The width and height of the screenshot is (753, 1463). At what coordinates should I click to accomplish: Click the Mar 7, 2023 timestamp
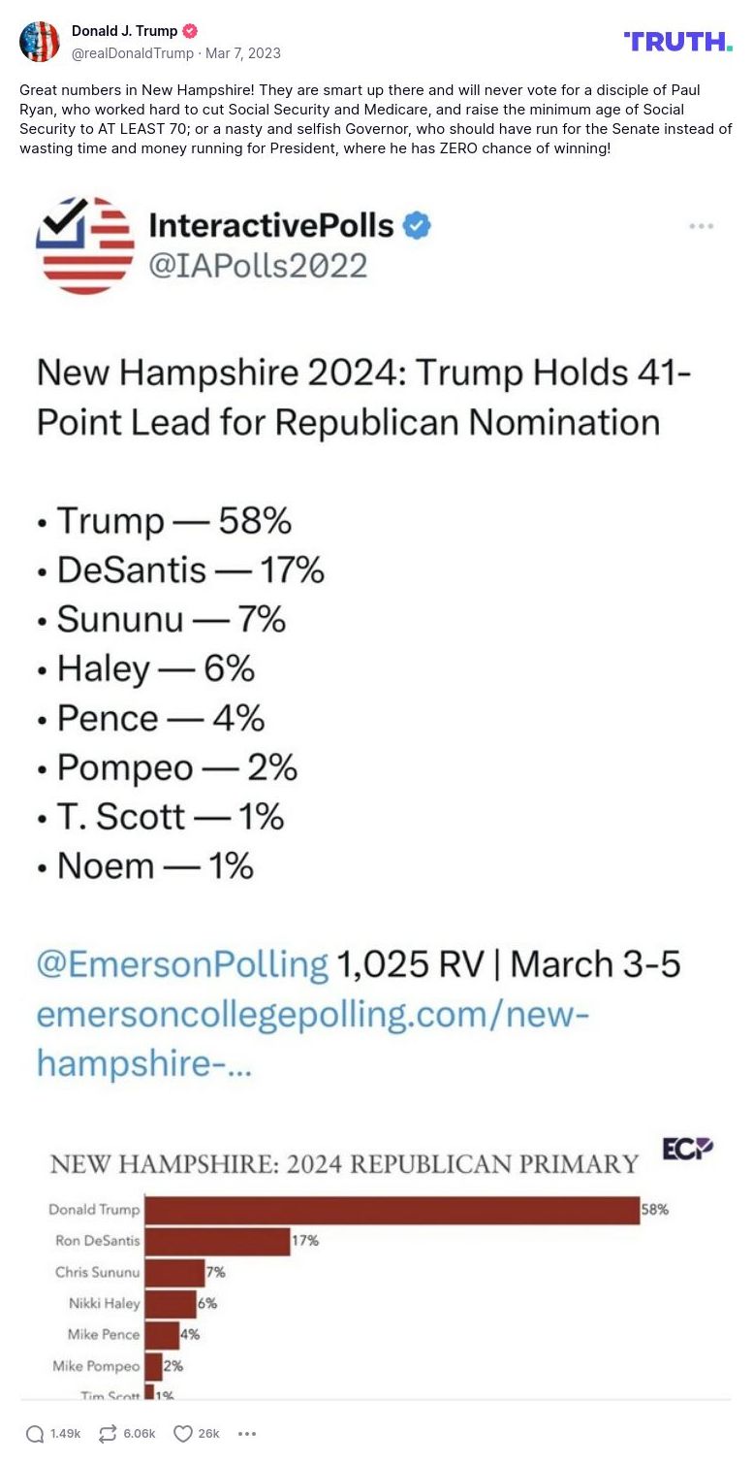(x=243, y=53)
